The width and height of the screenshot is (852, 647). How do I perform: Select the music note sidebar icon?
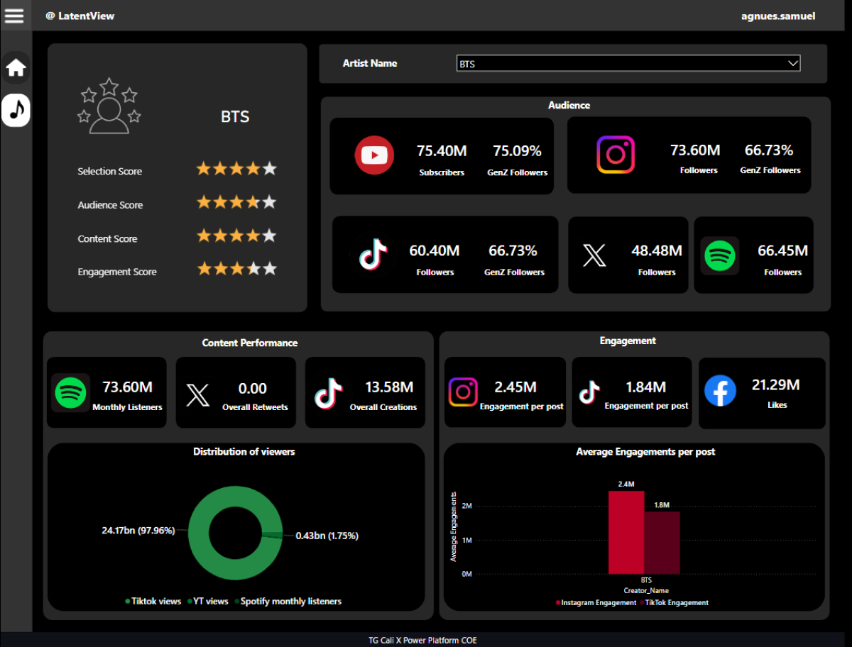(16, 109)
